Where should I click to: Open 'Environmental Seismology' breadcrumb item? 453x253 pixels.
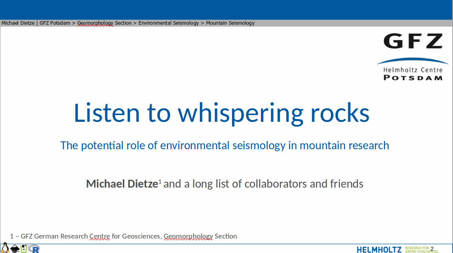168,23
